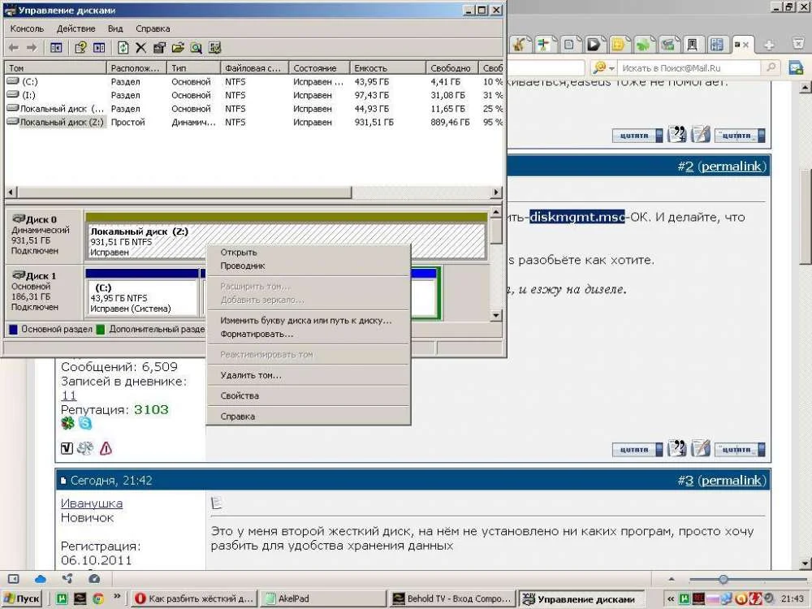The height and width of the screenshot is (609, 812).
Task: Select the Диск 0 label panel
Action: pyautogui.click(x=44, y=235)
